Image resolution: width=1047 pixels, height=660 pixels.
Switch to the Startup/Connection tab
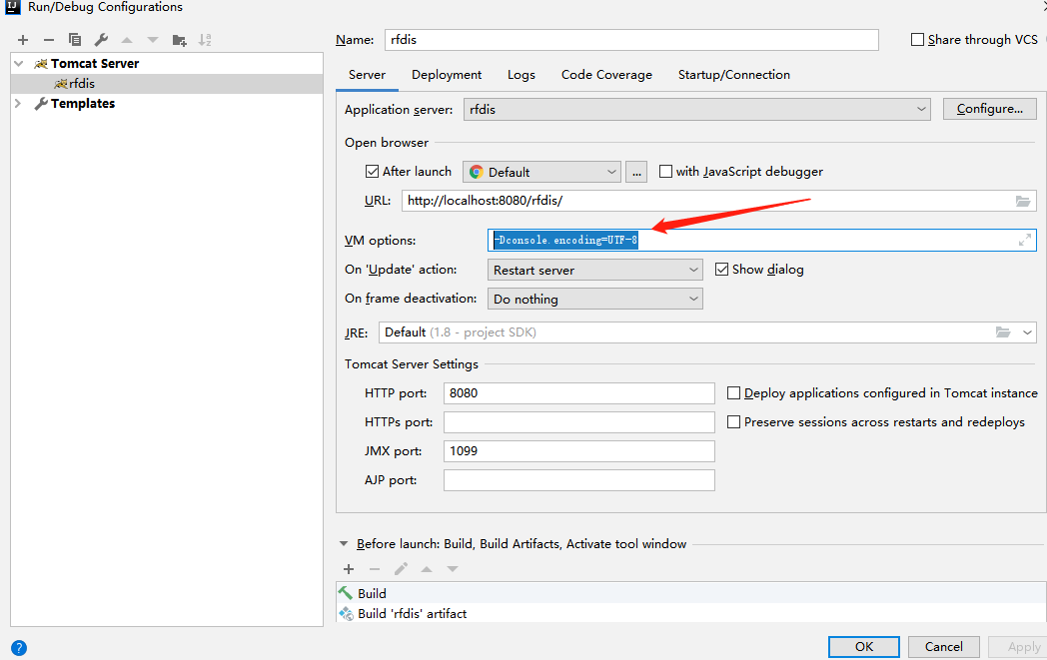tap(734, 75)
